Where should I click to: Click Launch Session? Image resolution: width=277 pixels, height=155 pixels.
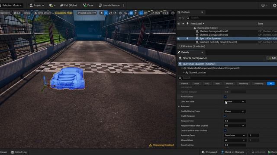(x=109, y=5)
